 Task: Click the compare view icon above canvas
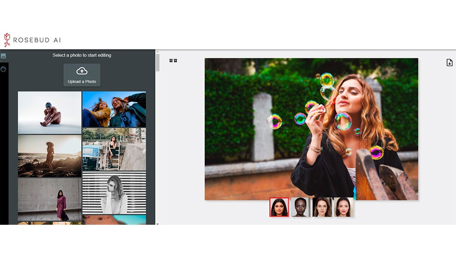[173, 61]
